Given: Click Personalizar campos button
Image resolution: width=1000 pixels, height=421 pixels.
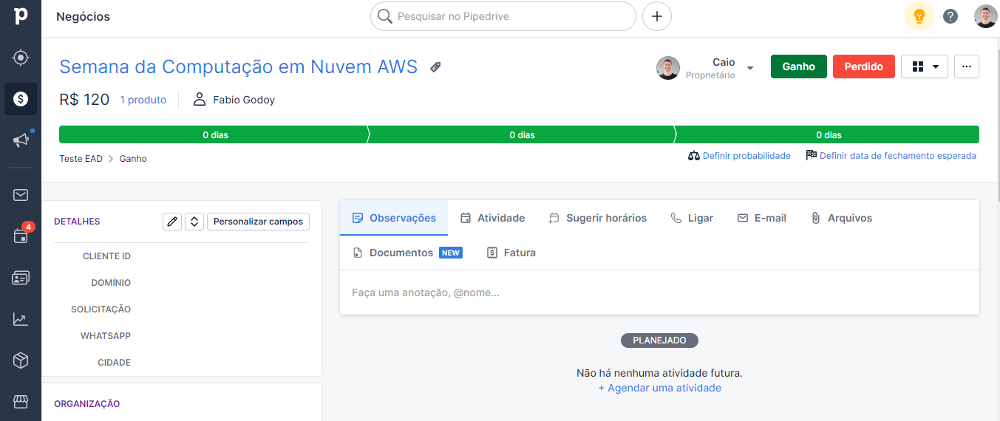Looking at the screenshot, I should point(258,222).
